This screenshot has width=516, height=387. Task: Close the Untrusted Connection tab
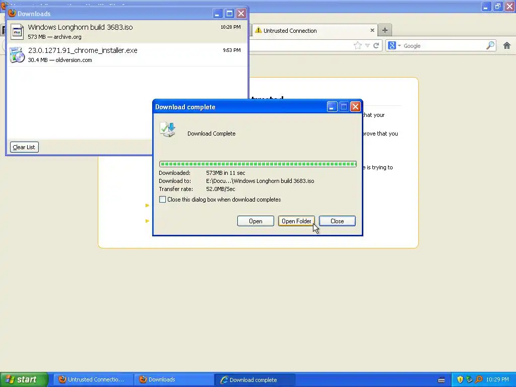click(372, 30)
